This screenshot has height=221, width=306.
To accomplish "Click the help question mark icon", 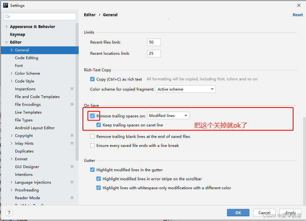I will 9,213.
